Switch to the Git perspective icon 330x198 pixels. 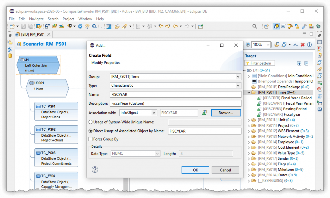311,26
